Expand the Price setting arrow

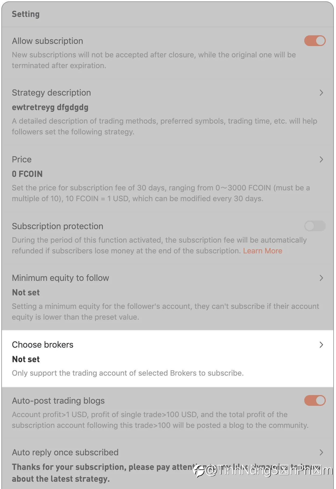click(x=321, y=160)
